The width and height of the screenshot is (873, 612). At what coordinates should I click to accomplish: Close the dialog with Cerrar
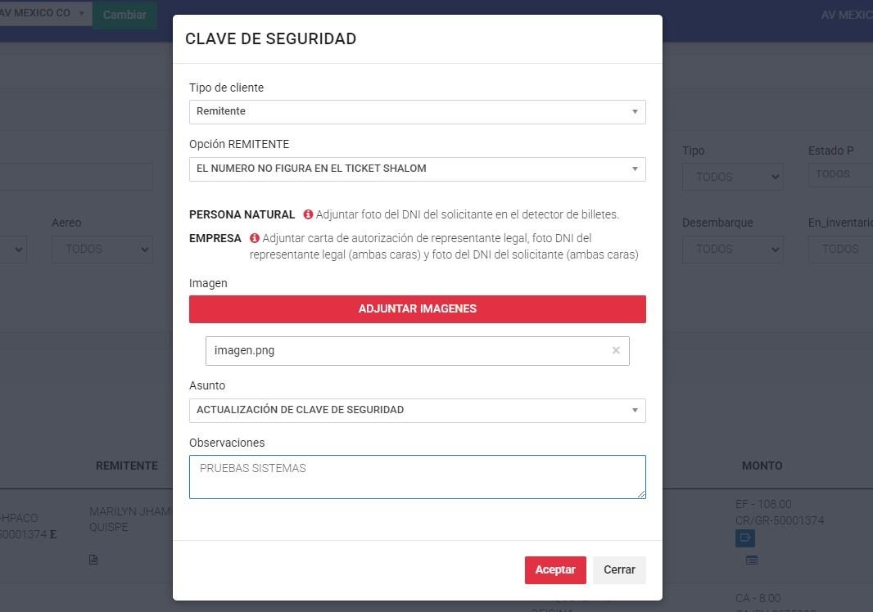[x=619, y=570]
